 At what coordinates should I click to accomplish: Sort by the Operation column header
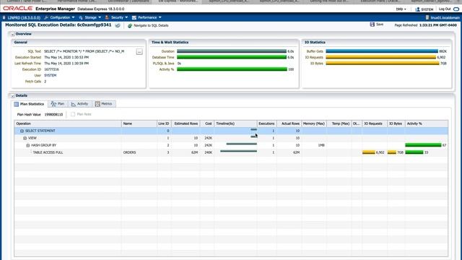click(x=68, y=123)
